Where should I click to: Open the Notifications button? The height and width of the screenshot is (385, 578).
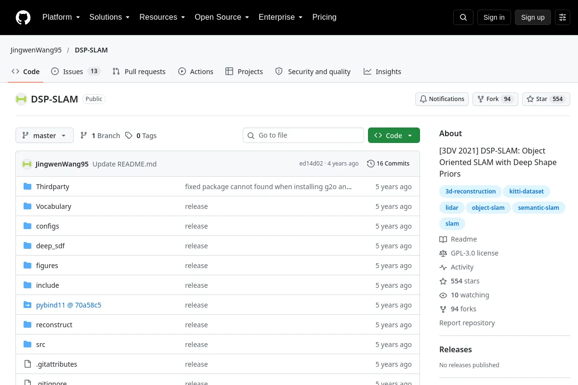pos(442,99)
